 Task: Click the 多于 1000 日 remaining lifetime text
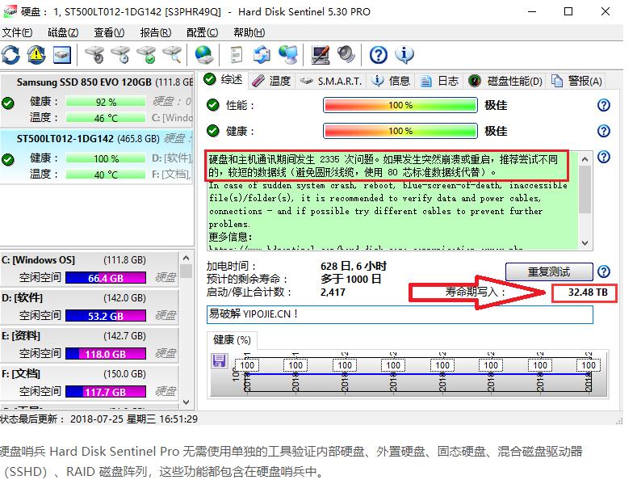click(x=350, y=279)
